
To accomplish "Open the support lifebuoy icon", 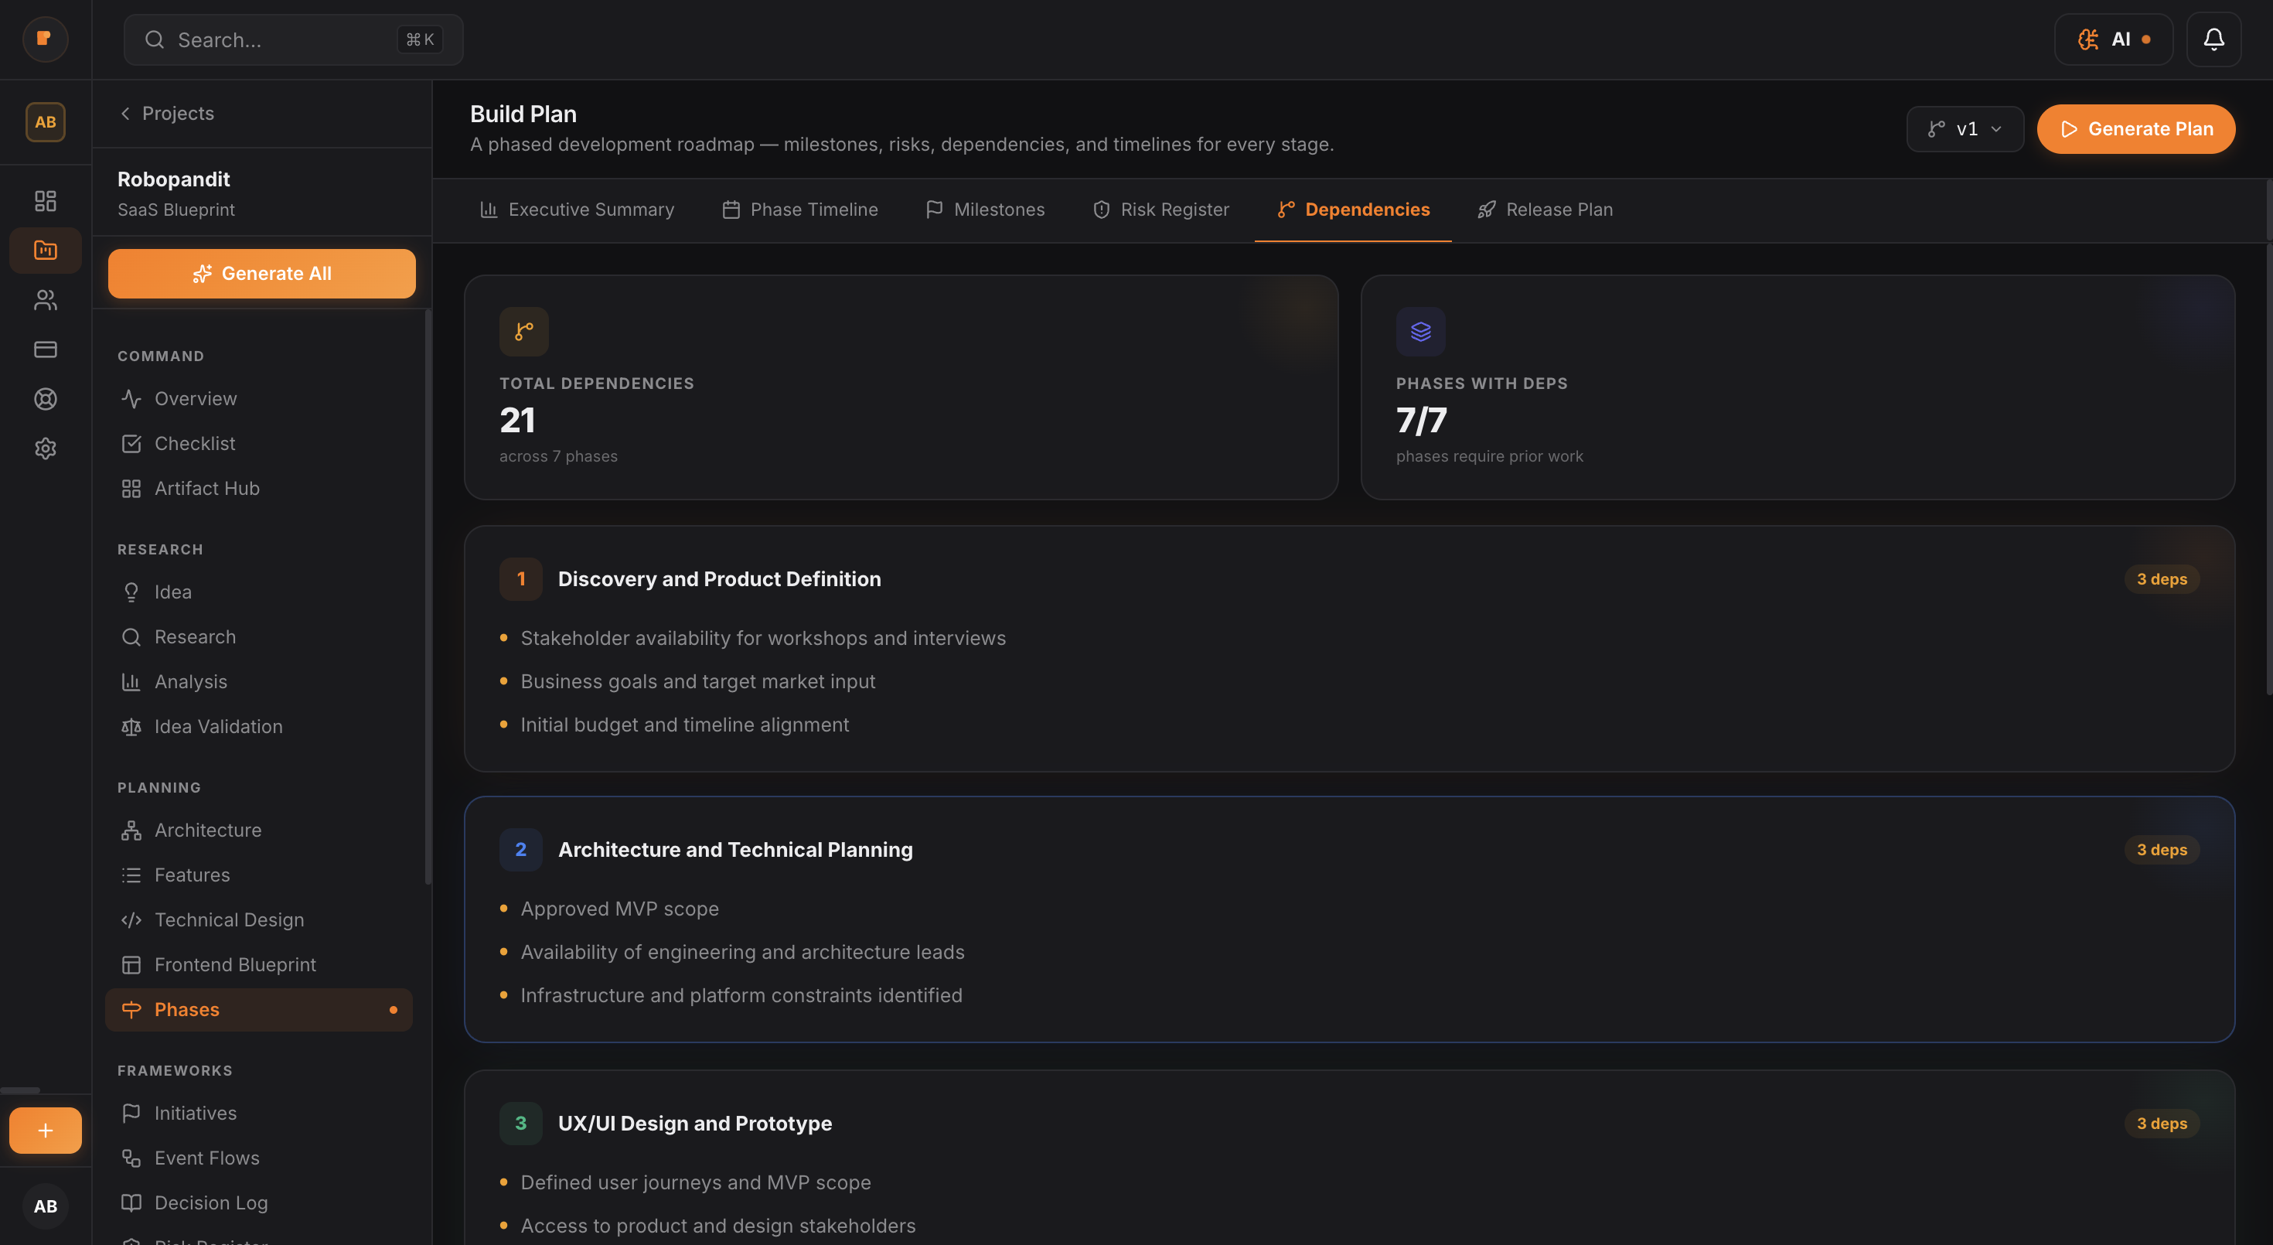I will (x=45, y=399).
